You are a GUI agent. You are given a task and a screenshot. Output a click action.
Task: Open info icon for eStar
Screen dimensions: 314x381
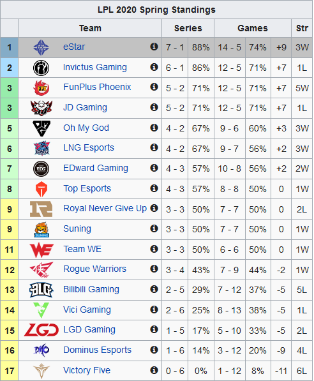pyautogui.click(x=154, y=47)
